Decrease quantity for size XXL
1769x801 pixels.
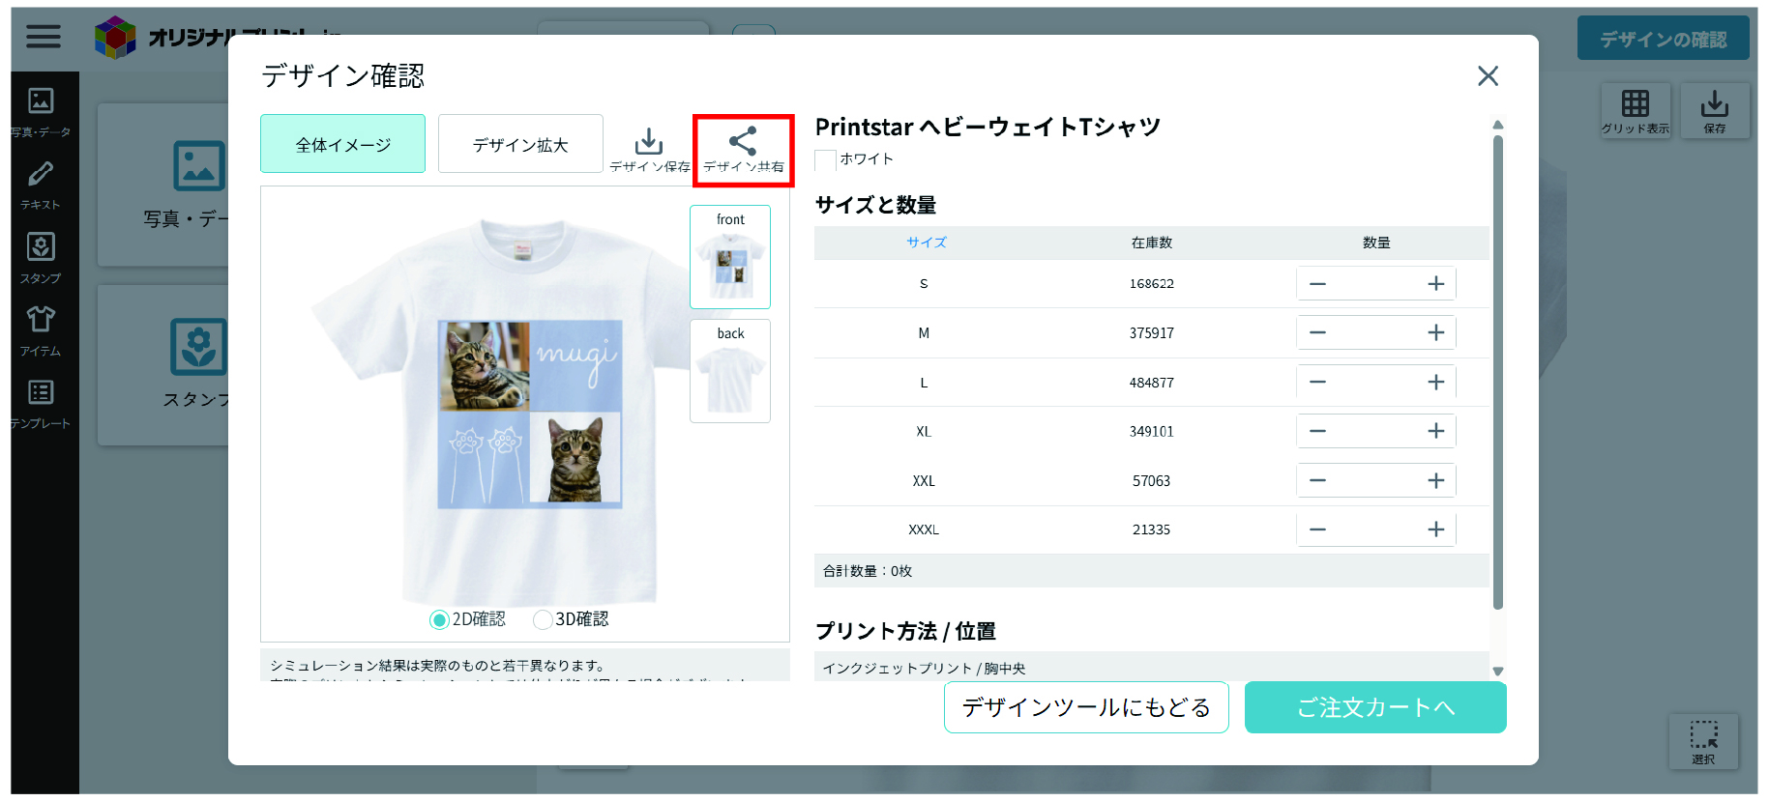tap(1317, 480)
